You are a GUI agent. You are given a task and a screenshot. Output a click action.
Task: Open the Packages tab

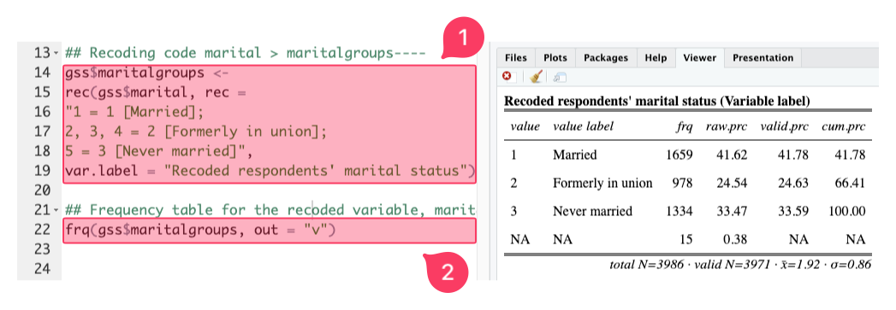pos(606,57)
